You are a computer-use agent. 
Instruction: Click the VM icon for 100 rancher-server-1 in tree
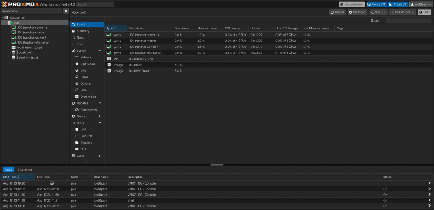pos(14,28)
